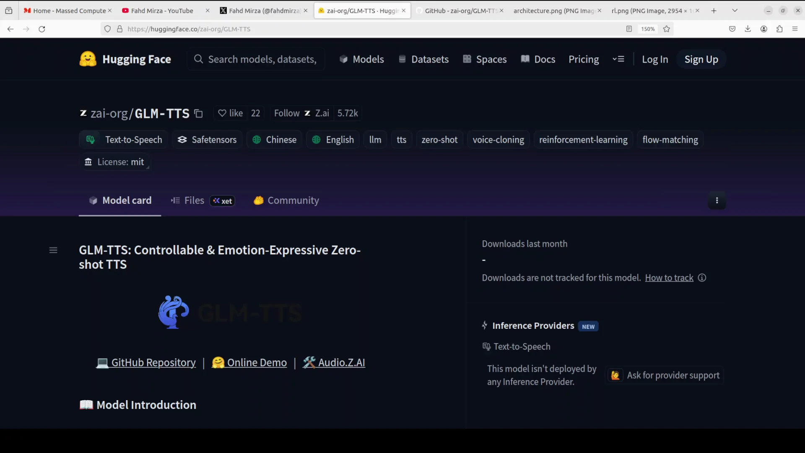
Task: Switch to the Community tab
Action: [x=293, y=200]
